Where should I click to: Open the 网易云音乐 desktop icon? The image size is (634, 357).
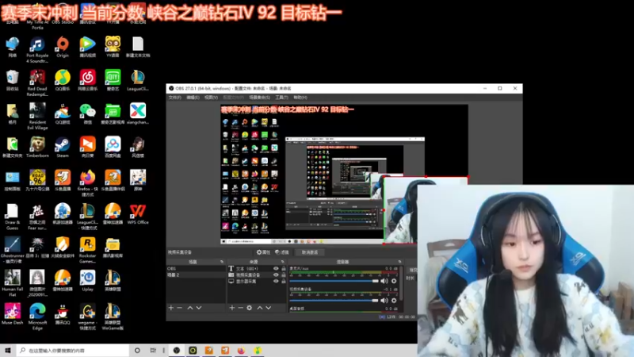point(87,80)
